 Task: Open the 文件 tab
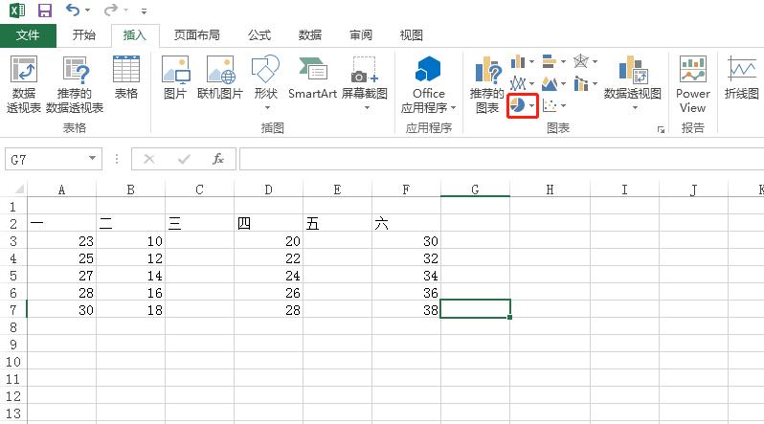[28, 35]
